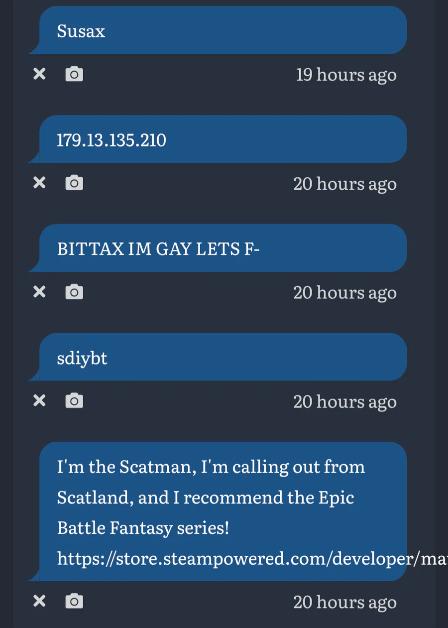Image resolution: width=448 pixels, height=628 pixels.
Task: Click the "19 hours ago" timestamp
Action: point(346,75)
